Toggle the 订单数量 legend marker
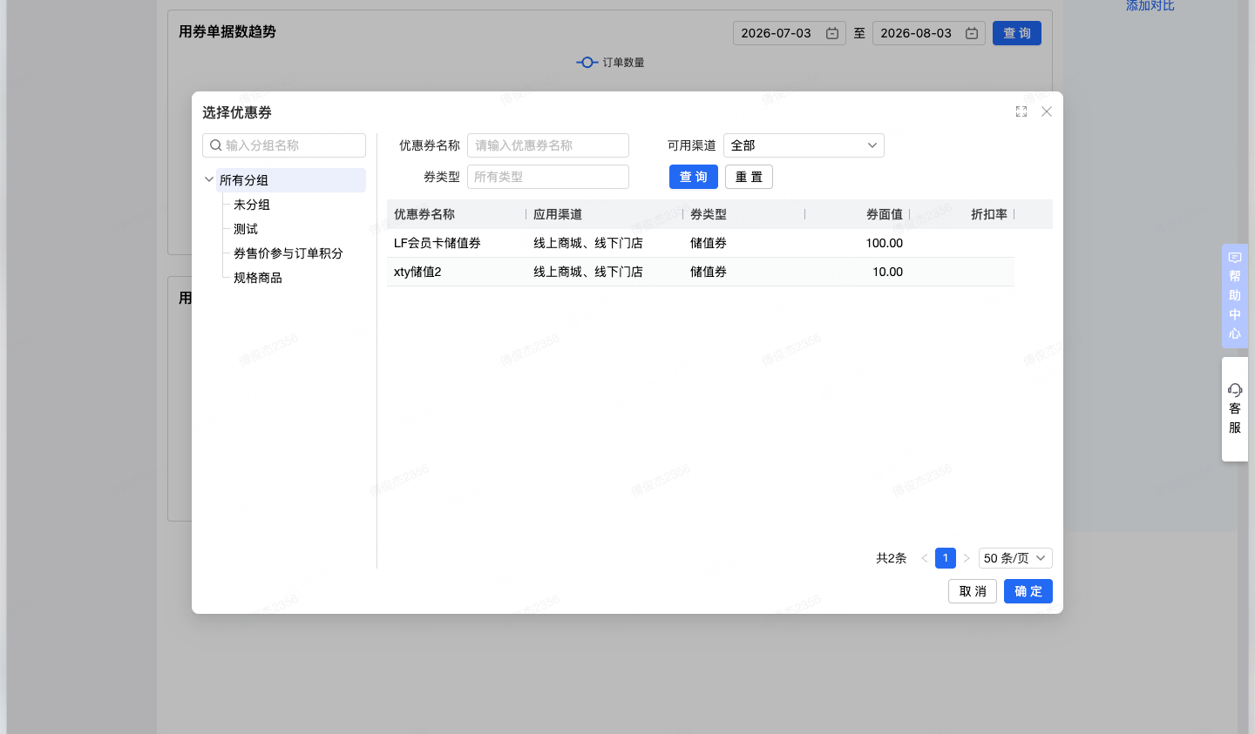Image resolution: width=1255 pixels, height=734 pixels. point(587,62)
